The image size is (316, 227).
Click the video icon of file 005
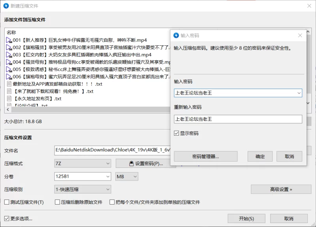(x=9, y=69)
